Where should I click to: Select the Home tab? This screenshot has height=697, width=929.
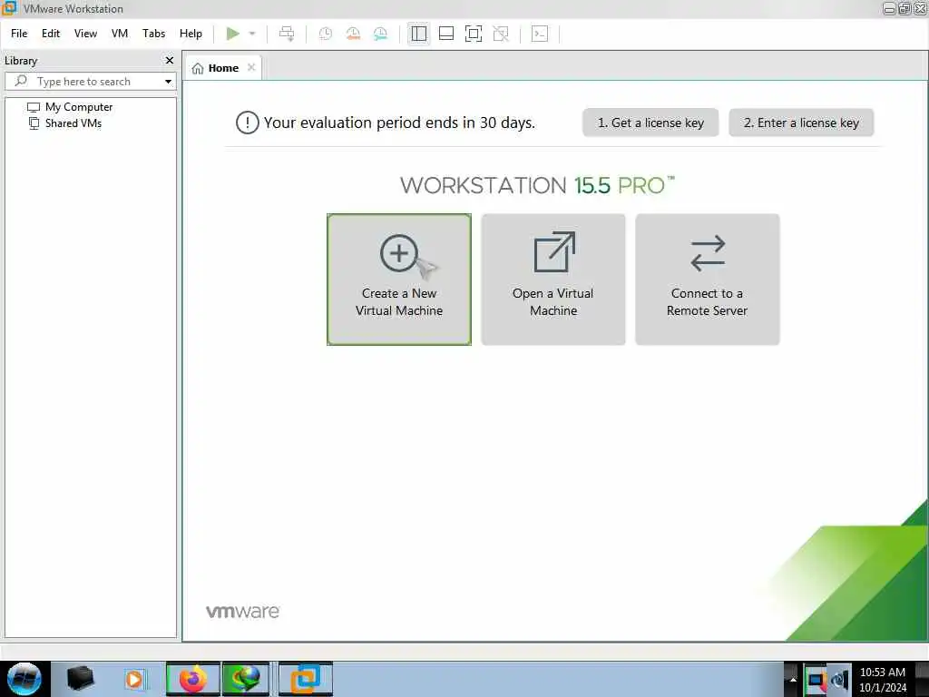pyautogui.click(x=223, y=68)
